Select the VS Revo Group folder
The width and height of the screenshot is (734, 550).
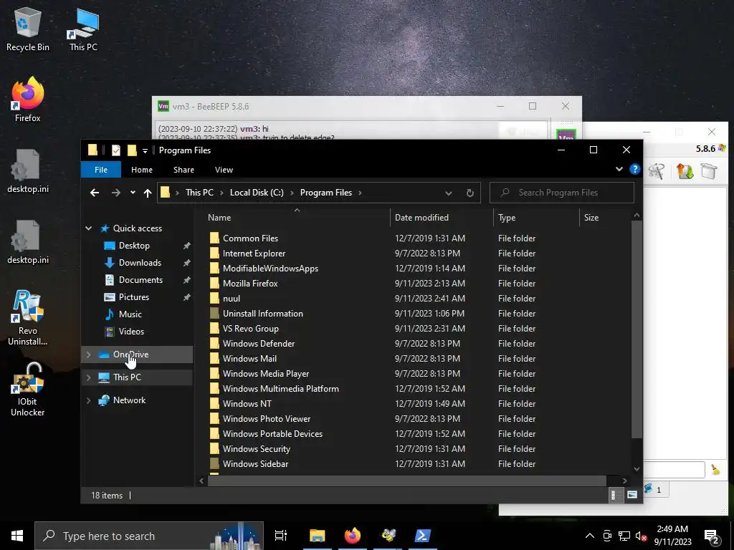251,328
